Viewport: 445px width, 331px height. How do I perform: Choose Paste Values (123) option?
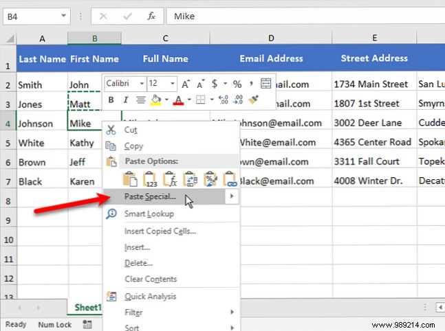pyautogui.click(x=150, y=179)
